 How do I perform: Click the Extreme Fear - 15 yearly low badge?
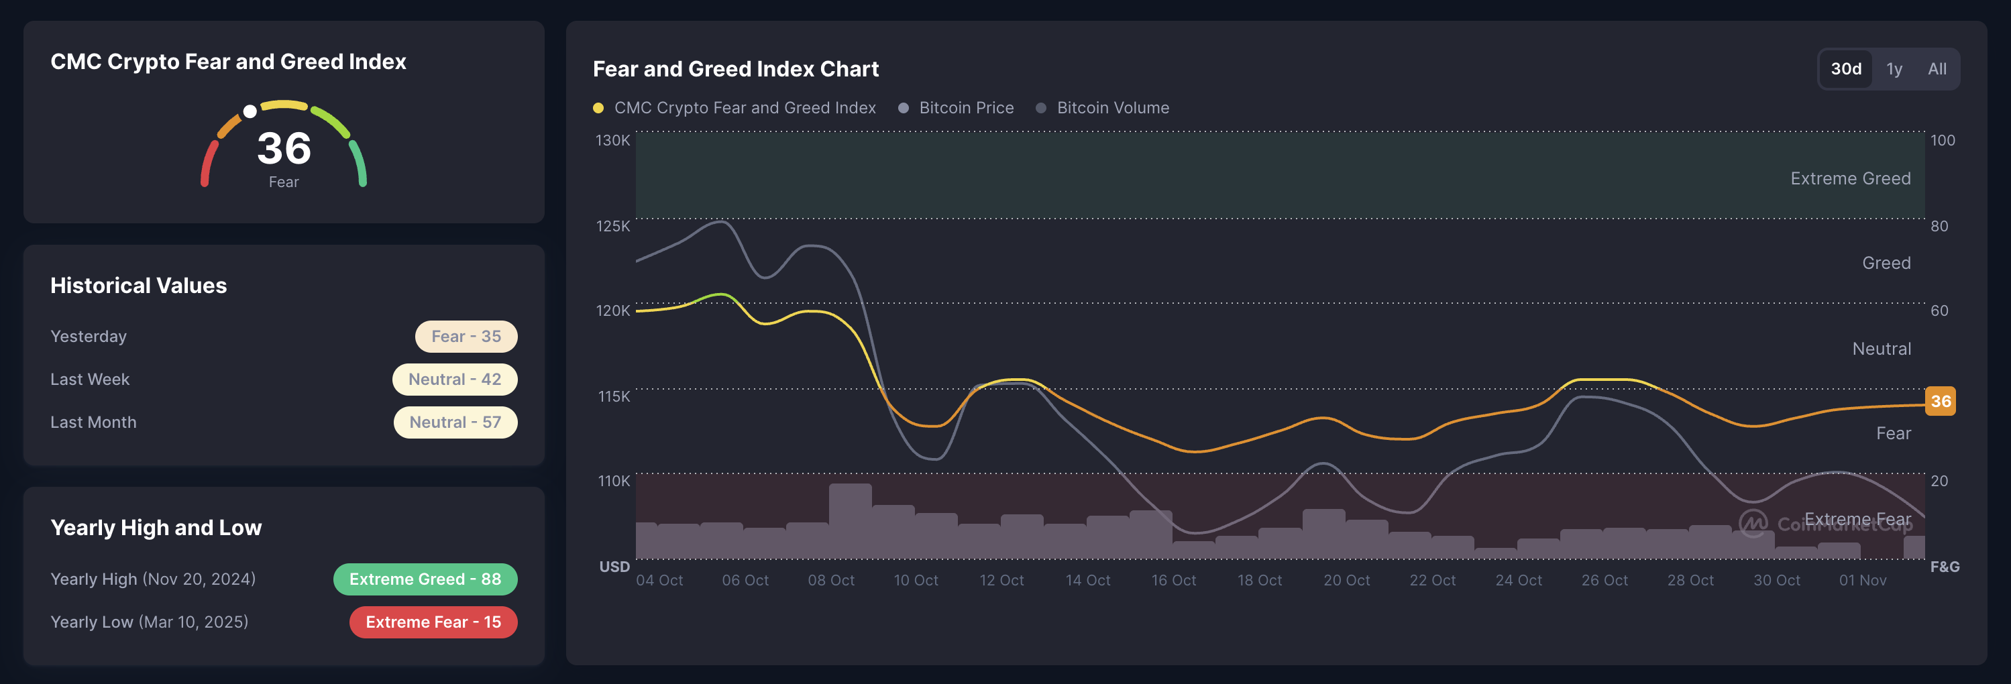(433, 622)
